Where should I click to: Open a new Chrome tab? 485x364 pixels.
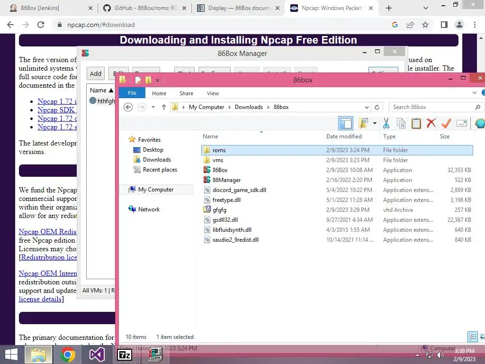coord(389,9)
